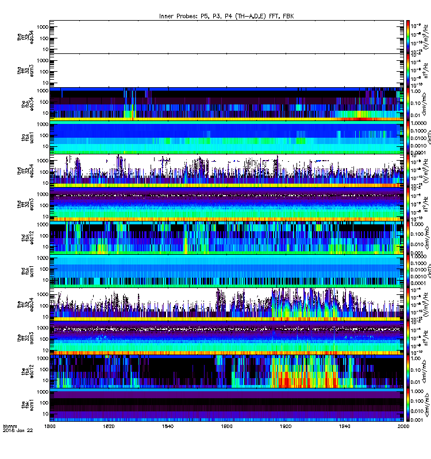This screenshot has width=431, height=459.
Task: Click the '2018 Jan 22' date label
Action: pyautogui.click(x=18, y=430)
